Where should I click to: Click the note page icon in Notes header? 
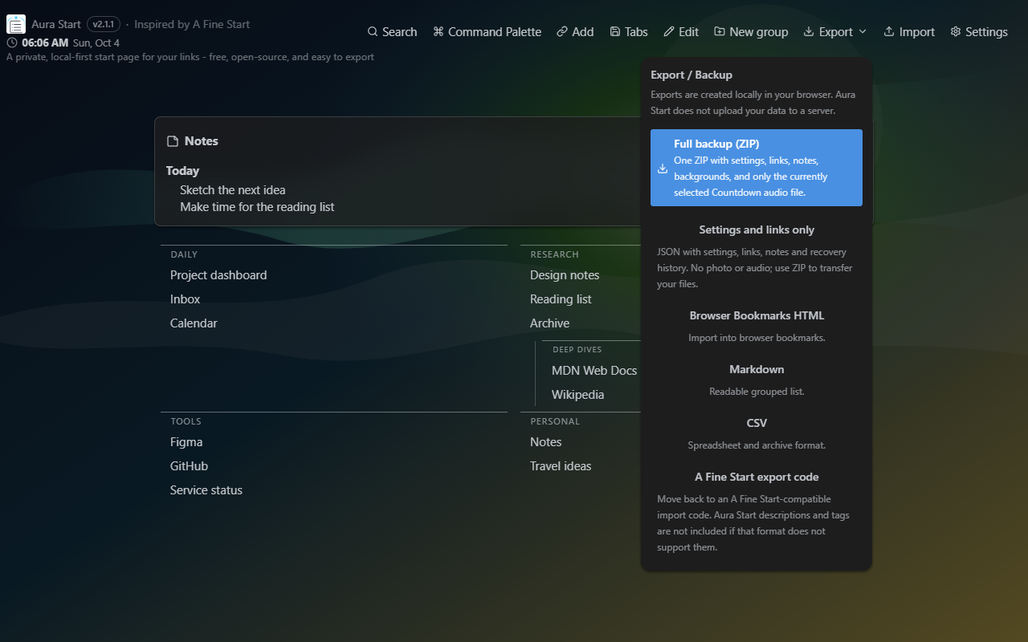(173, 141)
